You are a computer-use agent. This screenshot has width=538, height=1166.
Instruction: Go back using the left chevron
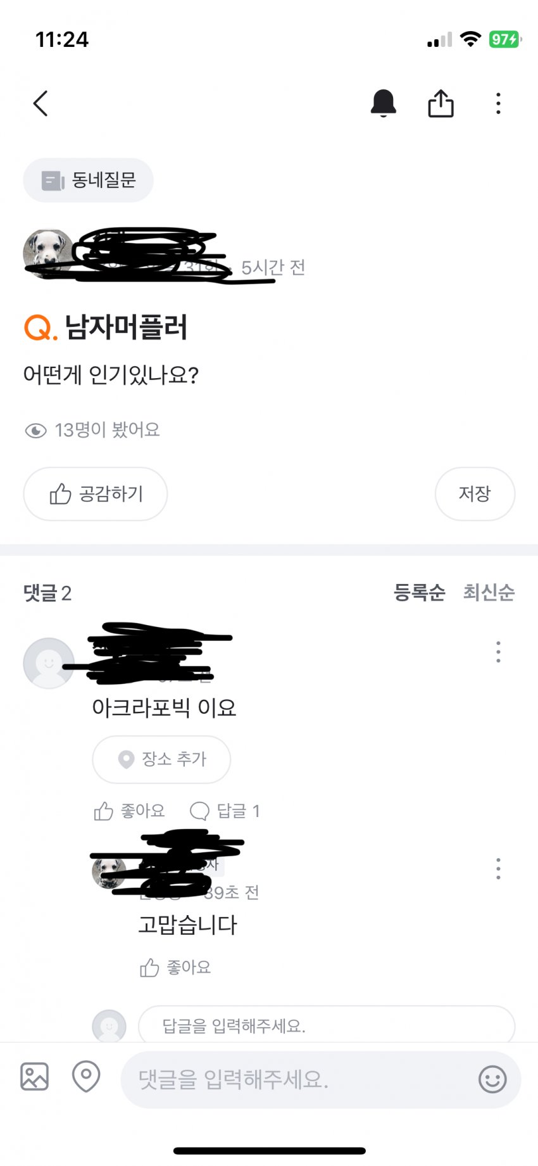[x=41, y=103]
